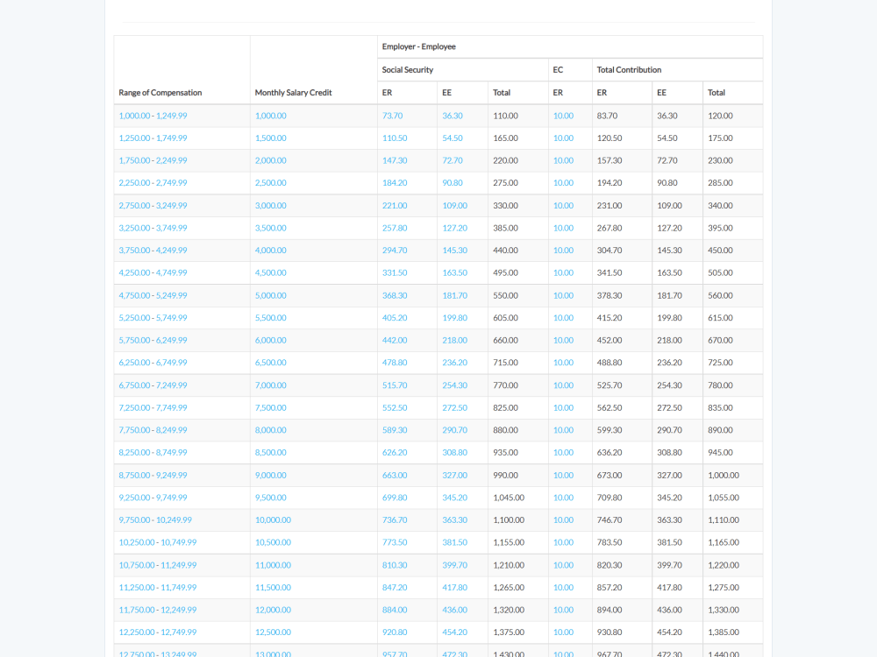
Task: Select the 1,500.00 monthly salary credit link
Action: point(271,138)
